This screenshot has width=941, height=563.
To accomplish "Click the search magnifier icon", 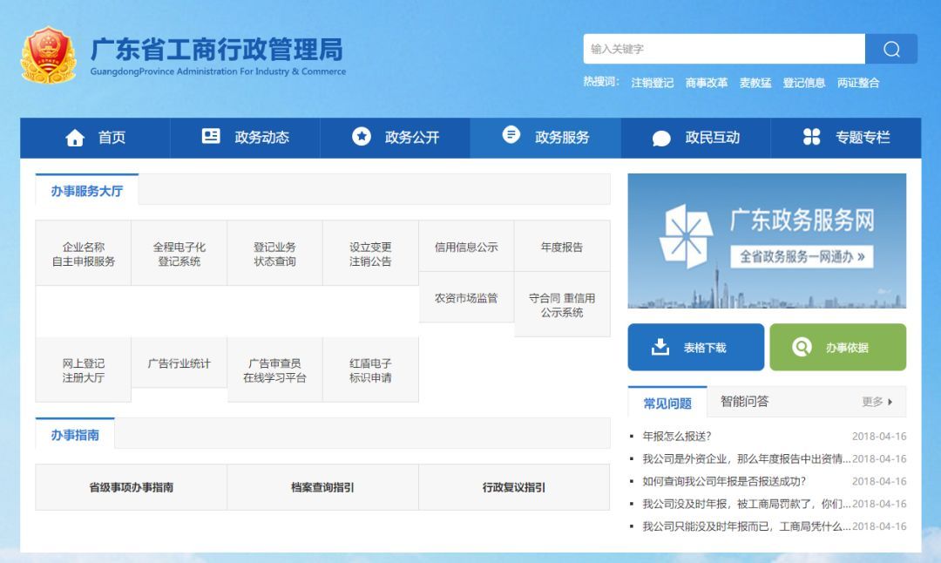I will (890, 49).
